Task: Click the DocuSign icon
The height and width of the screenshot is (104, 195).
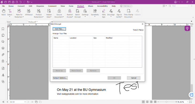Action: tap(111, 11)
